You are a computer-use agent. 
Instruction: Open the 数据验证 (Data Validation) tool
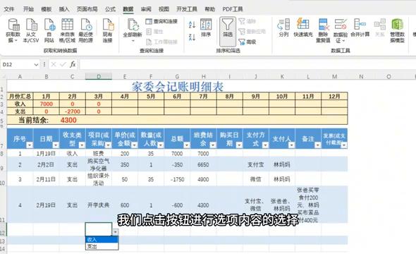[341, 30]
